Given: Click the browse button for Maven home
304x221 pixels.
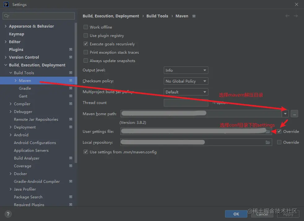Looking at the screenshot, I should pos(294,114).
